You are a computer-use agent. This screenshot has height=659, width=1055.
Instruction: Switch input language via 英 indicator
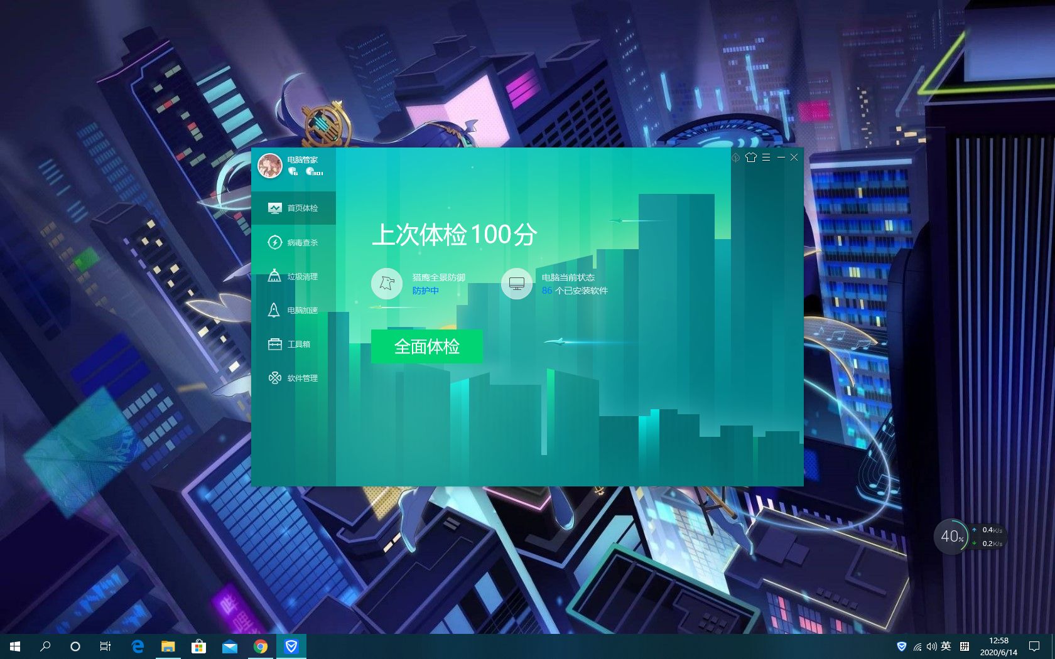pos(946,646)
